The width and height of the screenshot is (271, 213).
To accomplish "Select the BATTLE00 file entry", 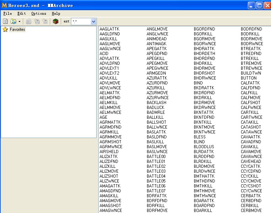I will (x=156, y=157).
